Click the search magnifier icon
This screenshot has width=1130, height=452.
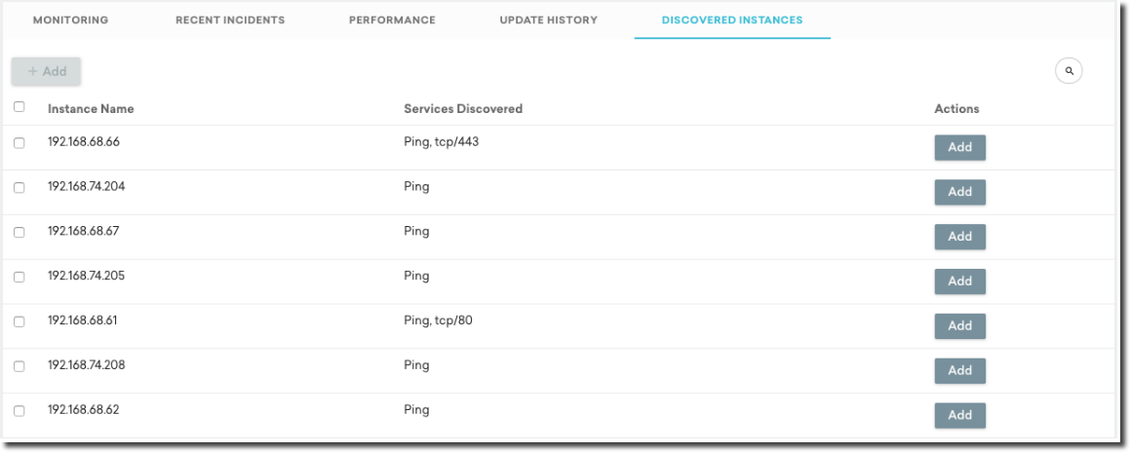pos(1070,71)
